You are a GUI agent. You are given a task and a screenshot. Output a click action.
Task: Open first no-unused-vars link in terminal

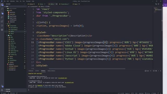63,78
